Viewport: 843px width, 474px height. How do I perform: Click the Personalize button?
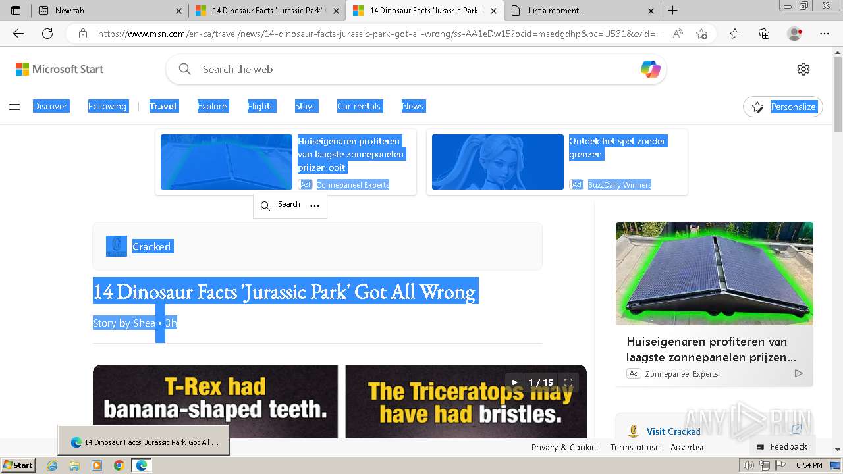tap(783, 107)
